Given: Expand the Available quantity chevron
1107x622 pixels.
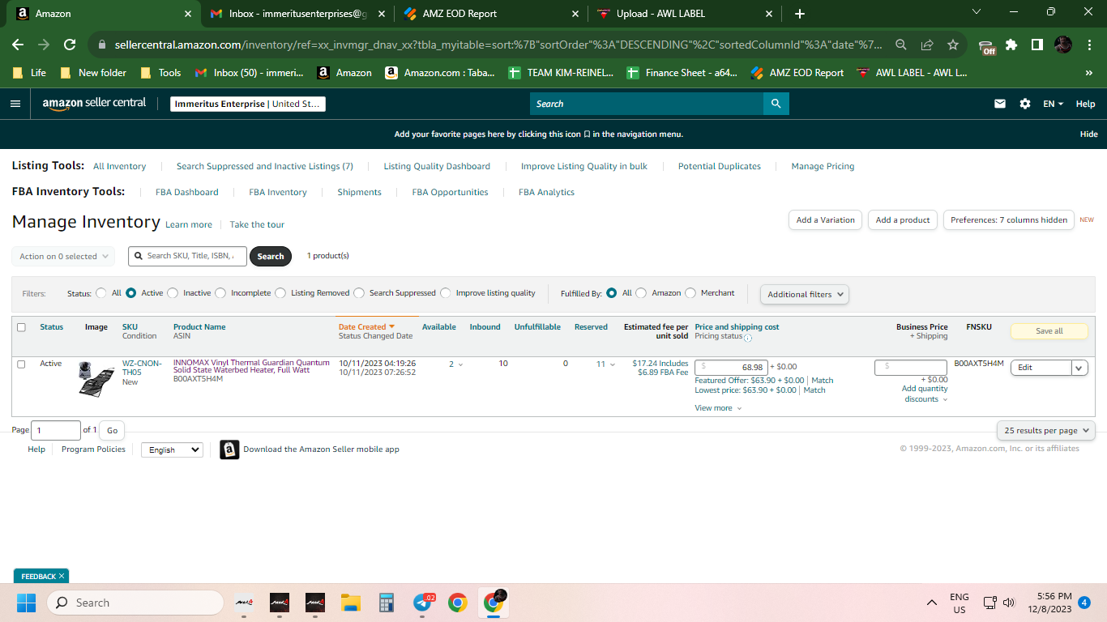Looking at the screenshot, I should tap(460, 364).
